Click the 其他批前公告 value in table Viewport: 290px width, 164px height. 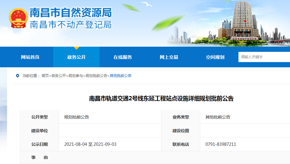(x=218, y=117)
